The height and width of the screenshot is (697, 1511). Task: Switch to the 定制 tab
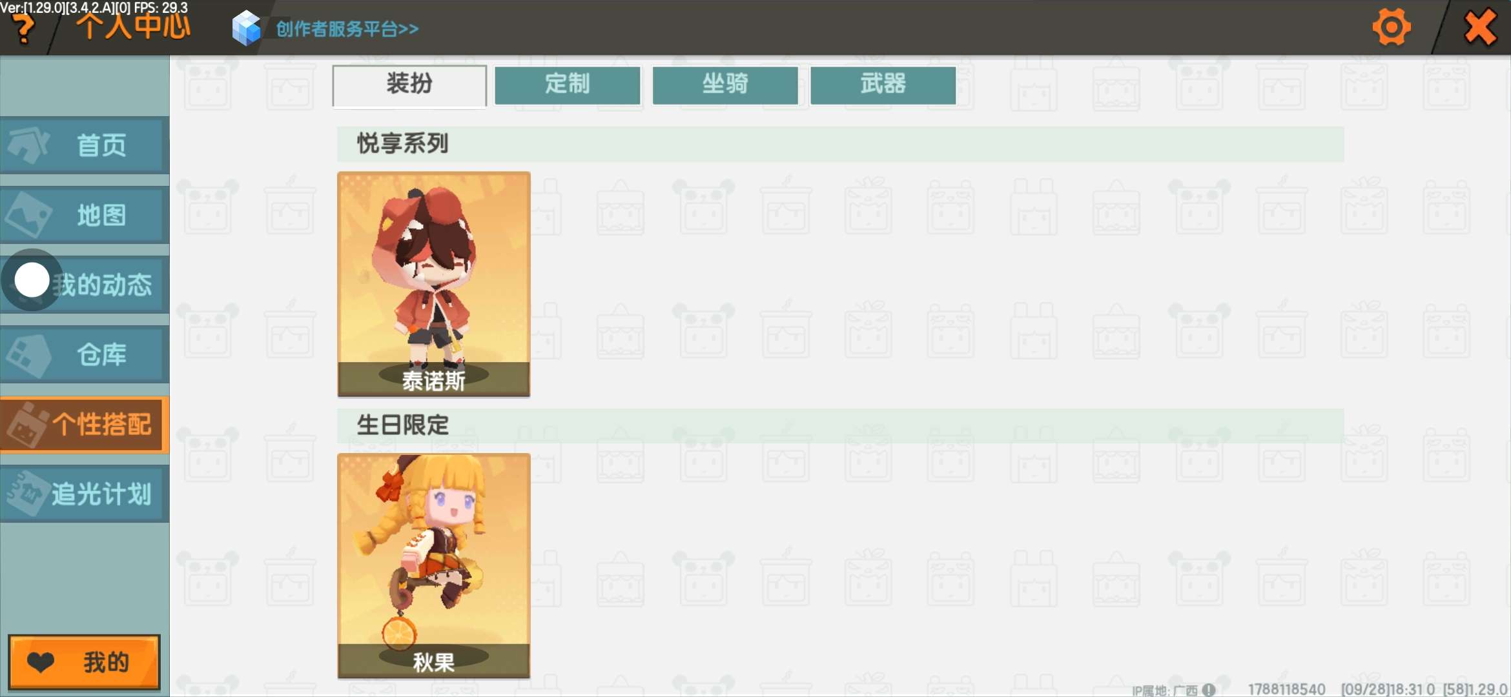point(568,85)
